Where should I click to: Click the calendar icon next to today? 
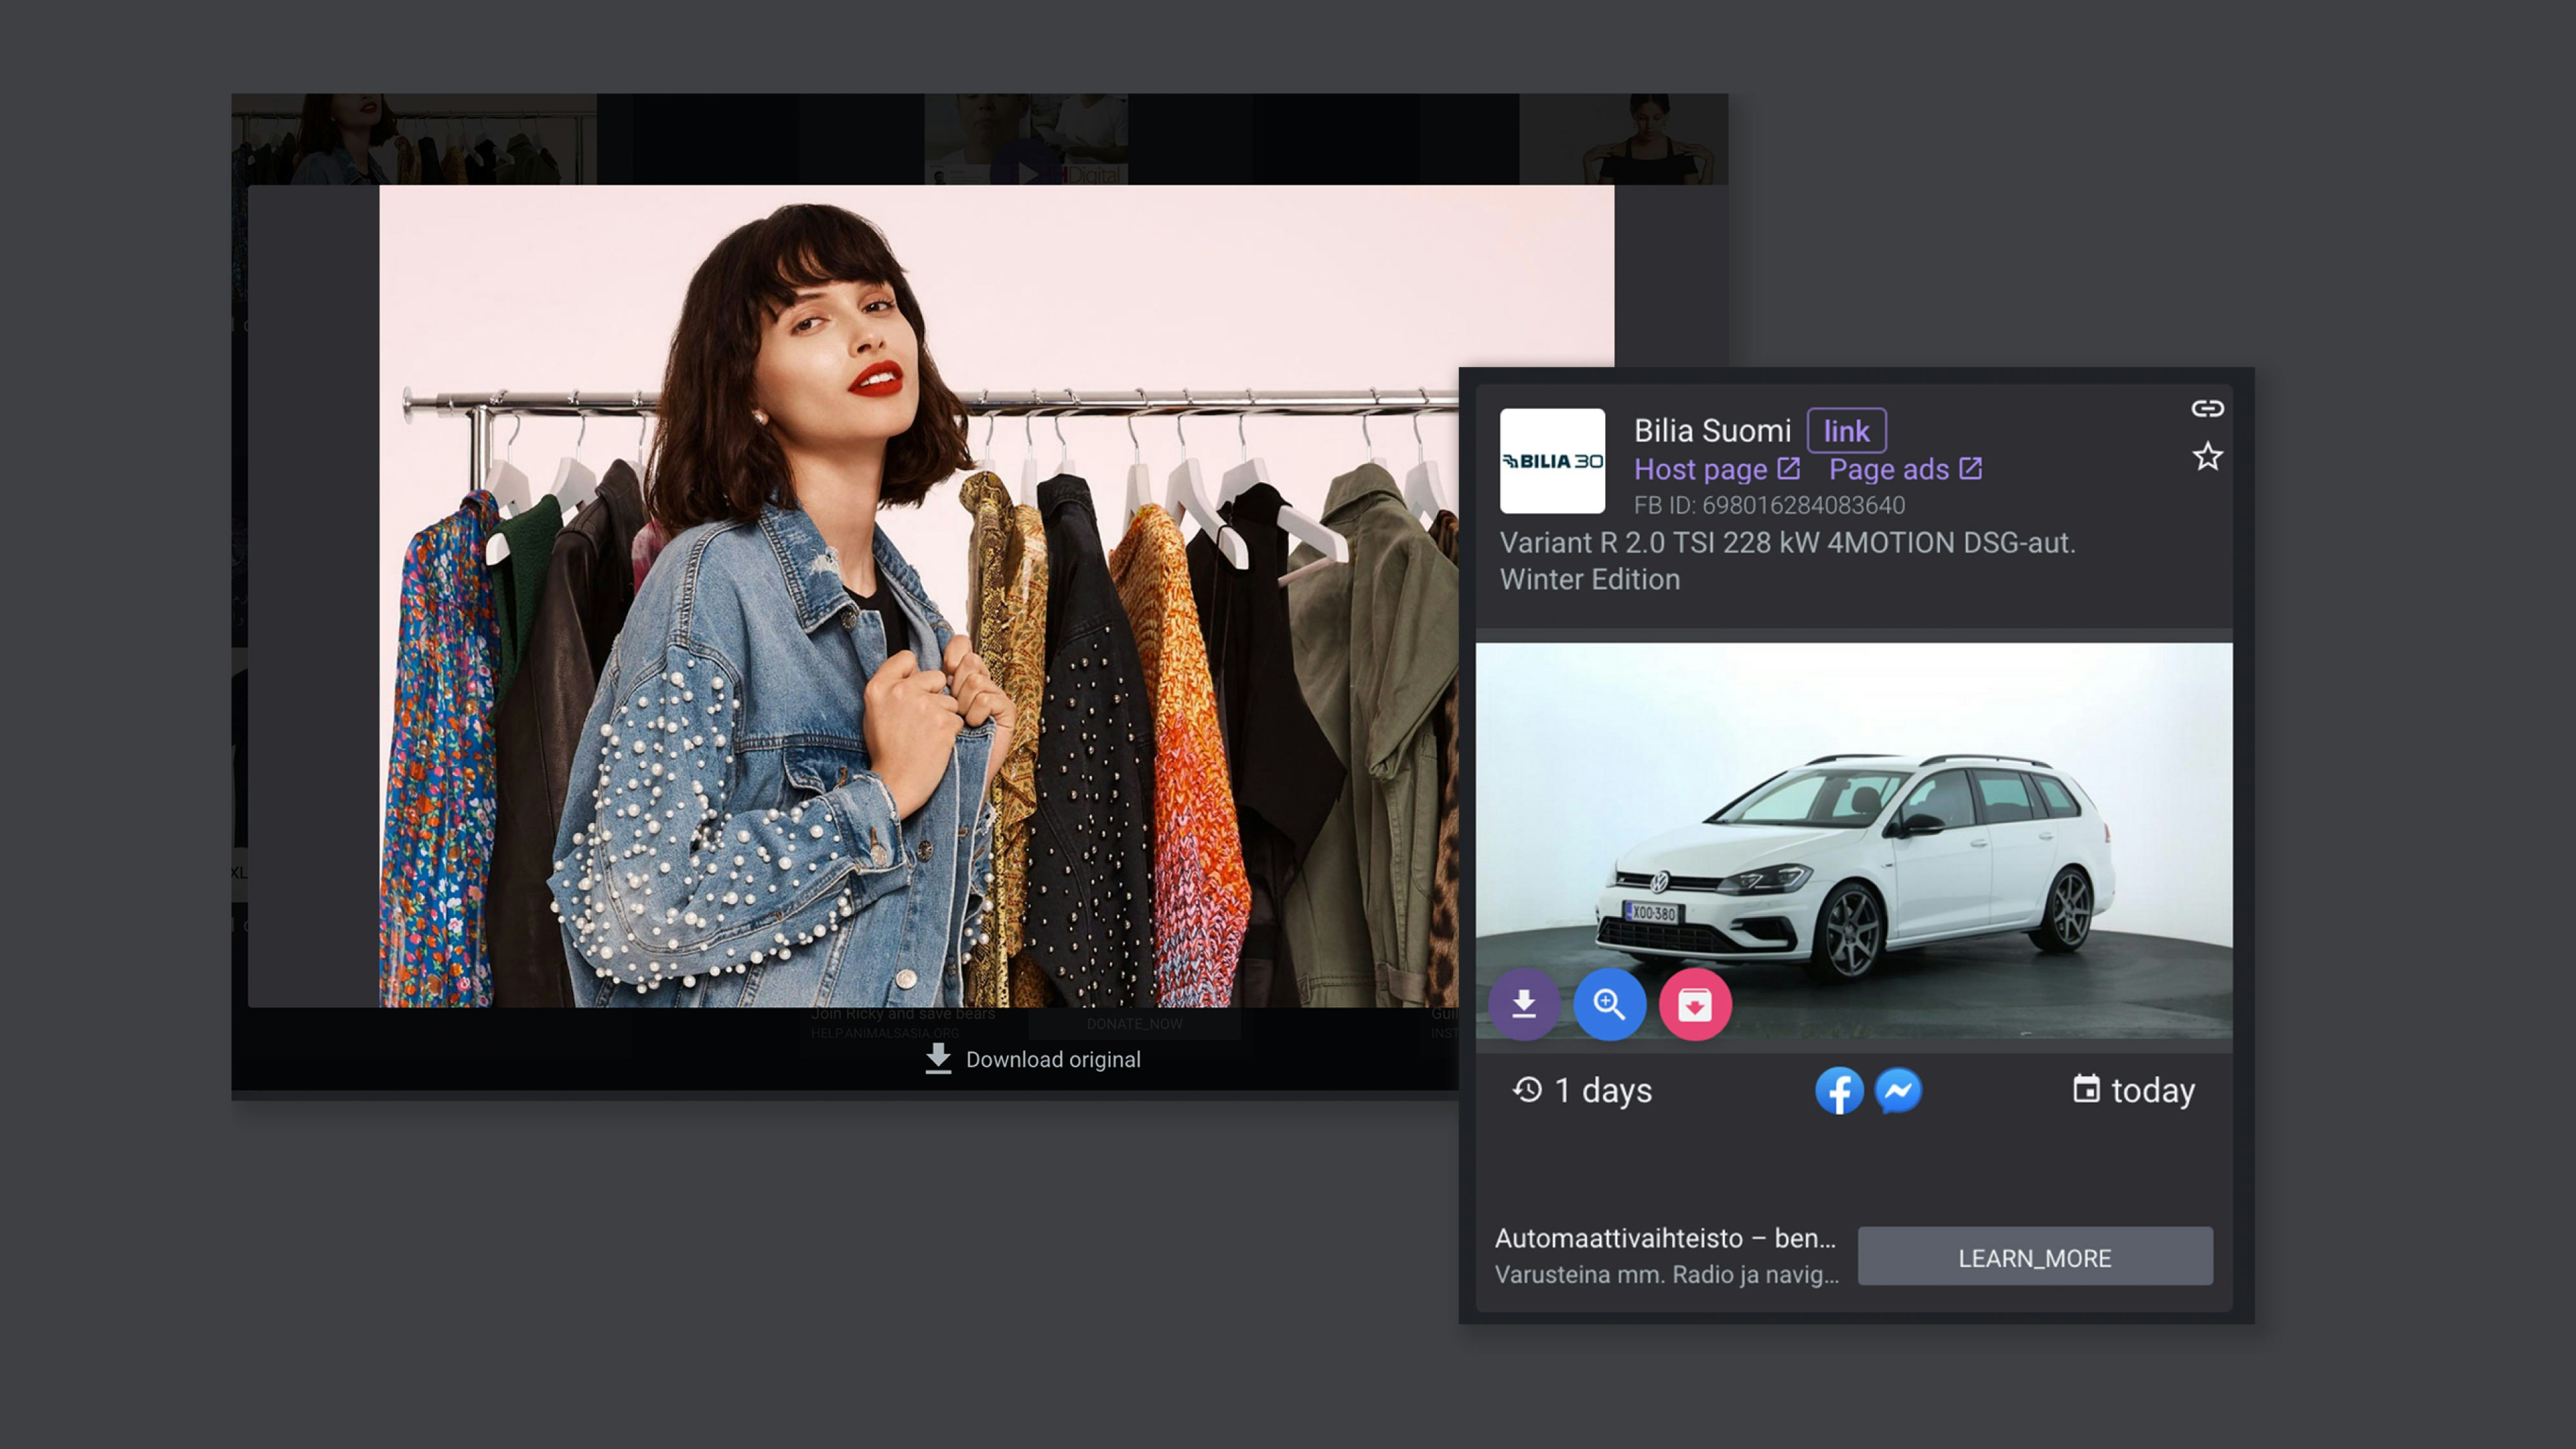[2086, 1089]
